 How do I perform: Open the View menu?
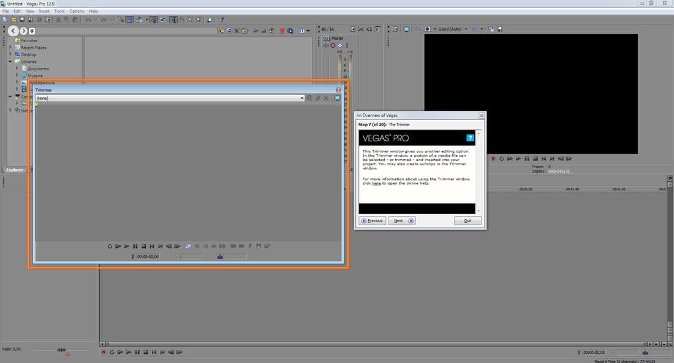point(29,11)
